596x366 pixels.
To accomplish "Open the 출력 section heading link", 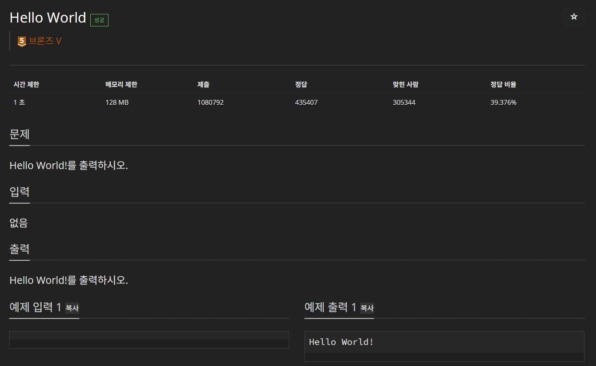I will tap(19, 249).
